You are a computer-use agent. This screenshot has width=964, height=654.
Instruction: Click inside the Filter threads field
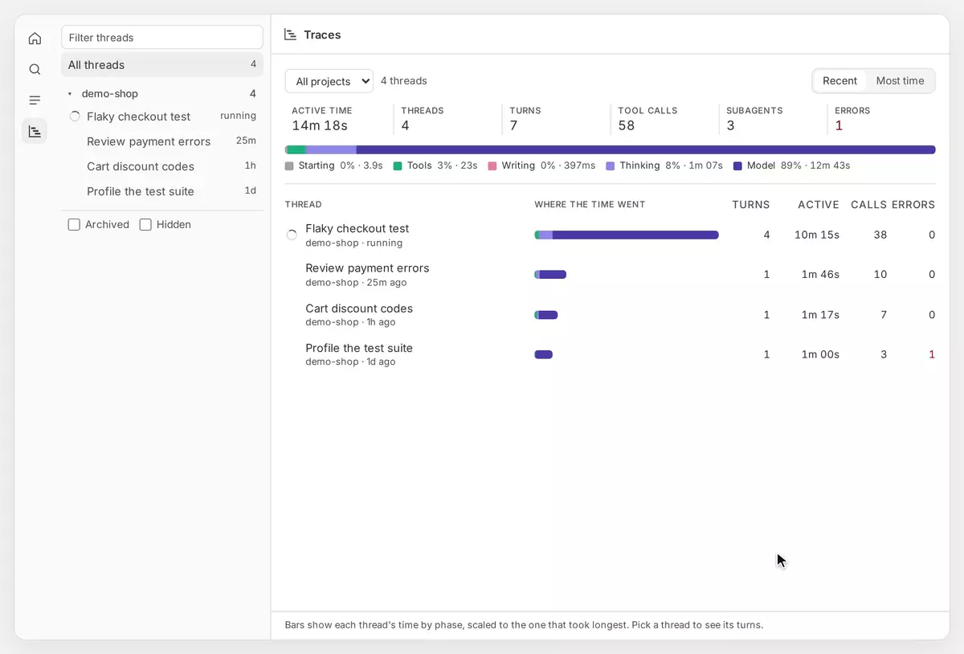coord(162,38)
